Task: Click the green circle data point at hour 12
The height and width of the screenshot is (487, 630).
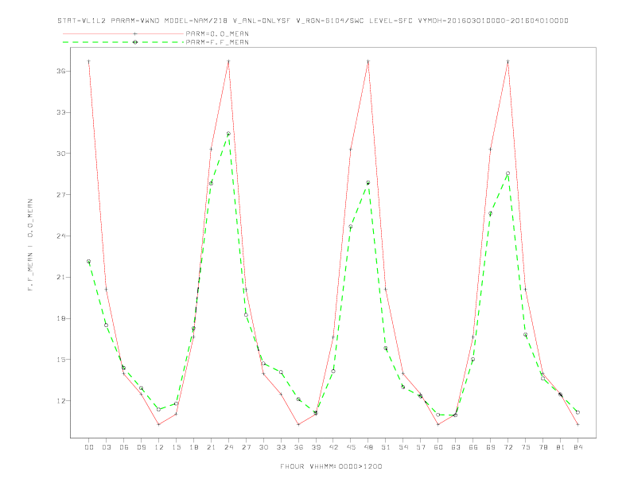Action: 159,410
